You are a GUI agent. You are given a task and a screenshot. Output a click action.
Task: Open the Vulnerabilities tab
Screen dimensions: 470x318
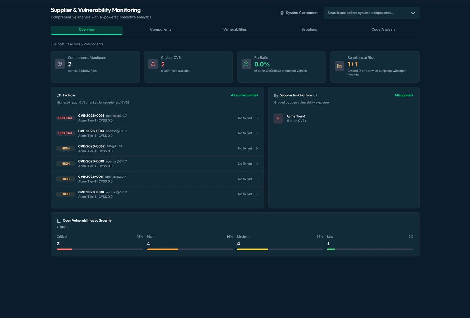pos(235,30)
